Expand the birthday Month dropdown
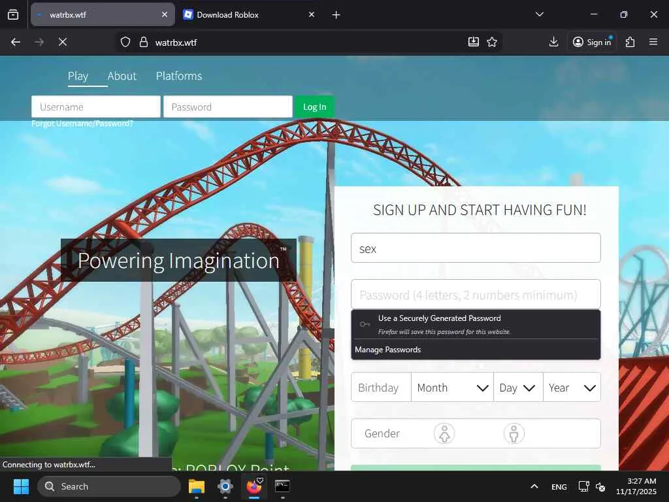The image size is (669, 502). (x=452, y=388)
